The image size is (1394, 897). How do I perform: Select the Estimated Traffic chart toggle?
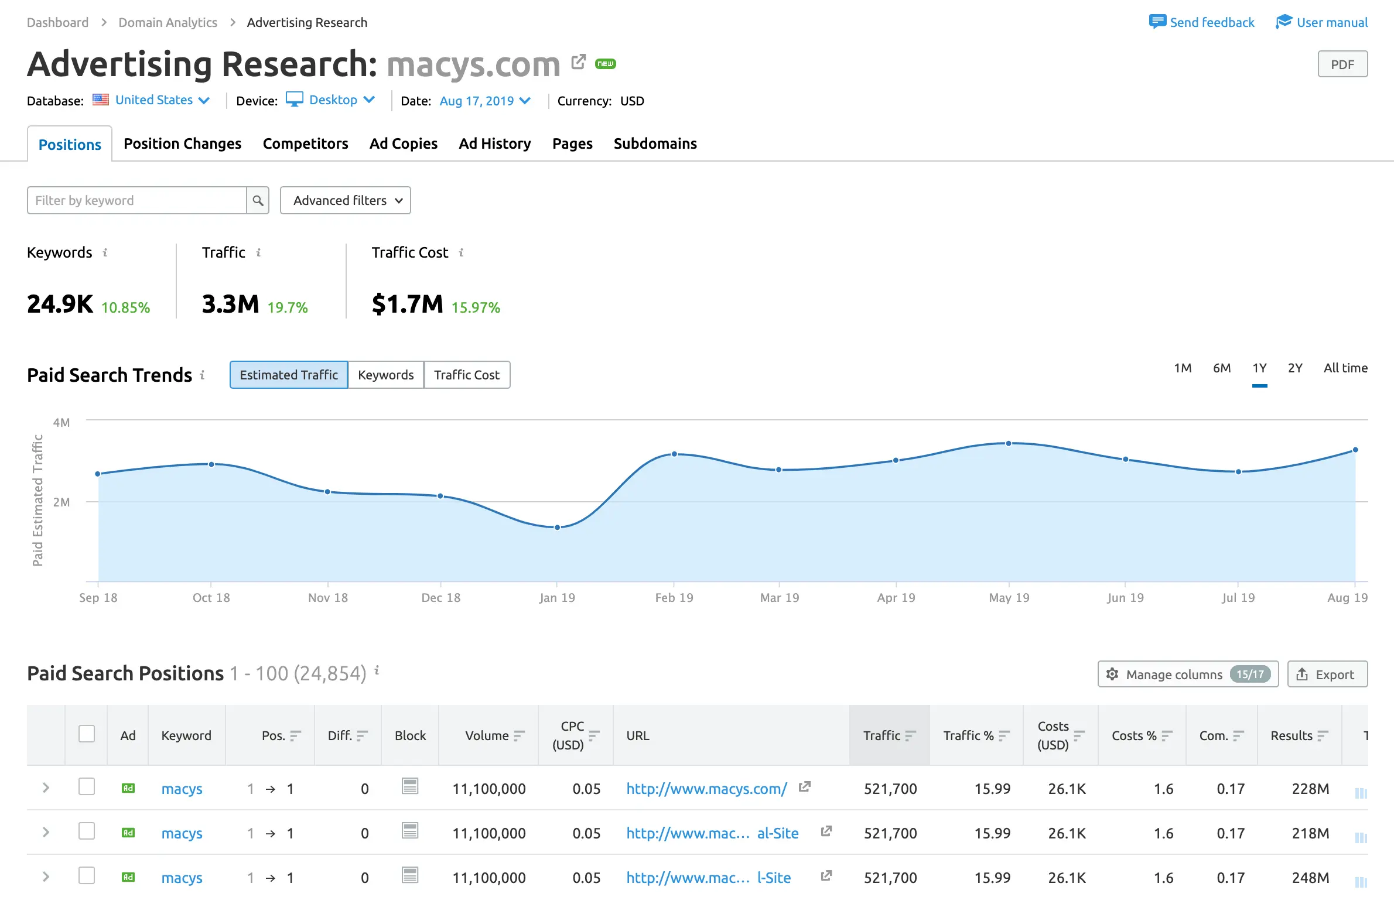click(x=289, y=375)
